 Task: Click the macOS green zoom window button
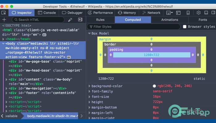(x=12, y=6)
